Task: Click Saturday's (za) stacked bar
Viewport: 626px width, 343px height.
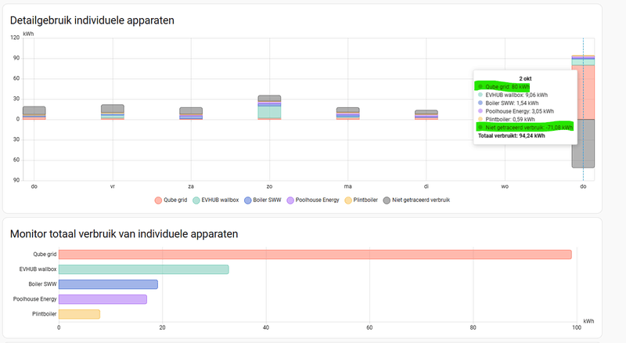Action: (x=191, y=113)
